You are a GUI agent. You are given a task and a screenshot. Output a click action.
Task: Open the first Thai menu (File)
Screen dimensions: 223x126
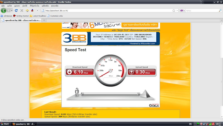click(x=3, y=6)
